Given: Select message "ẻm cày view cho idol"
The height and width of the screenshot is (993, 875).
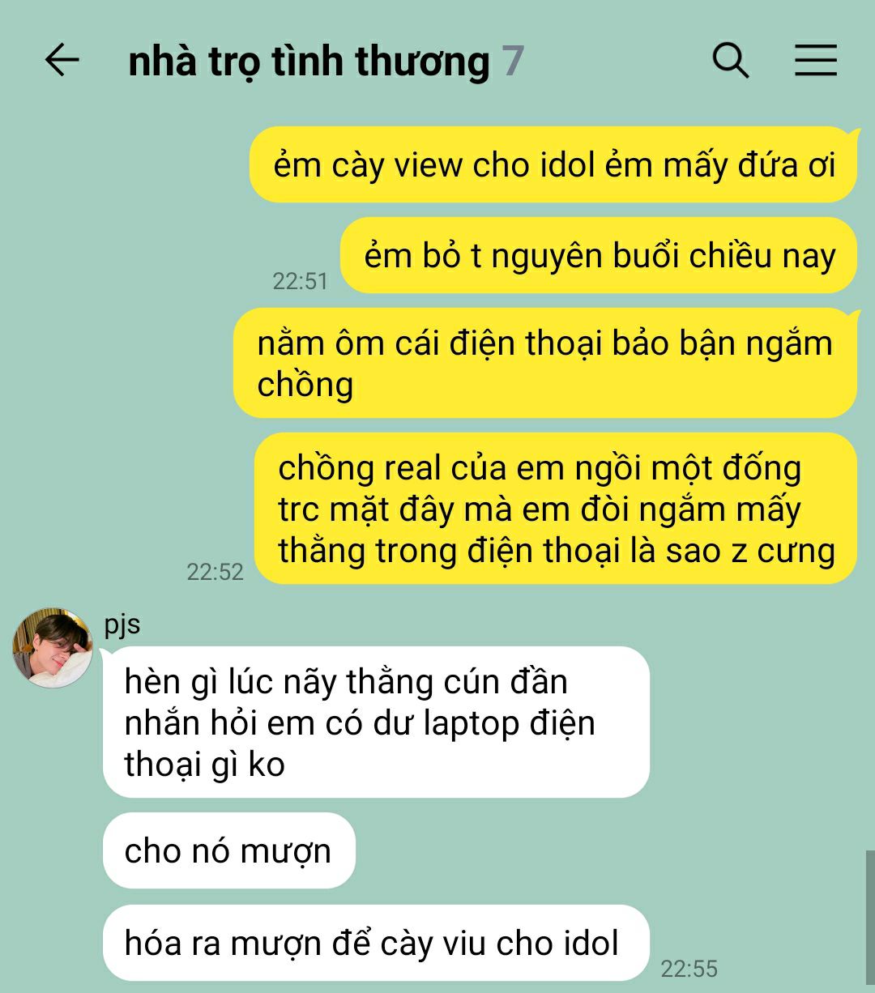Looking at the screenshot, I should pos(553,165).
